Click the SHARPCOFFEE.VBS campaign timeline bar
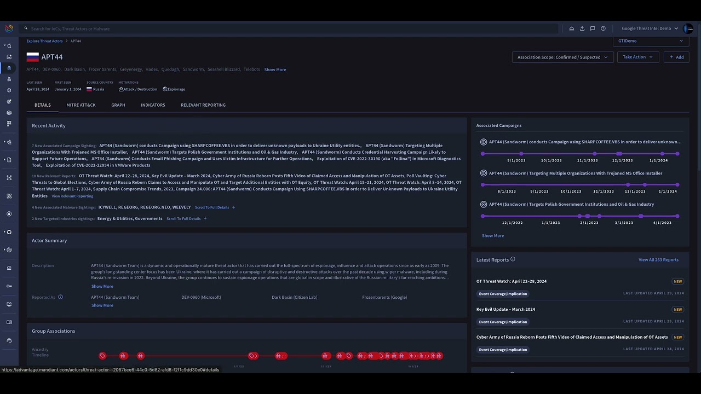The width and height of the screenshot is (701, 394). [581, 154]
